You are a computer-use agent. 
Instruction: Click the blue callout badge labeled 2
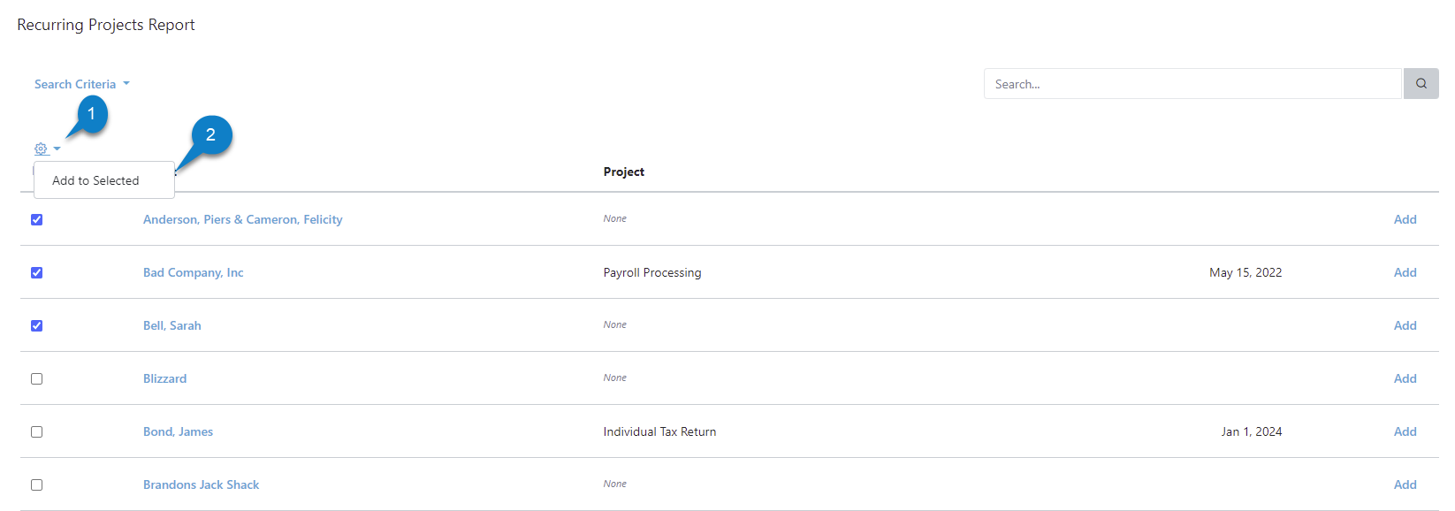point(210,136)
